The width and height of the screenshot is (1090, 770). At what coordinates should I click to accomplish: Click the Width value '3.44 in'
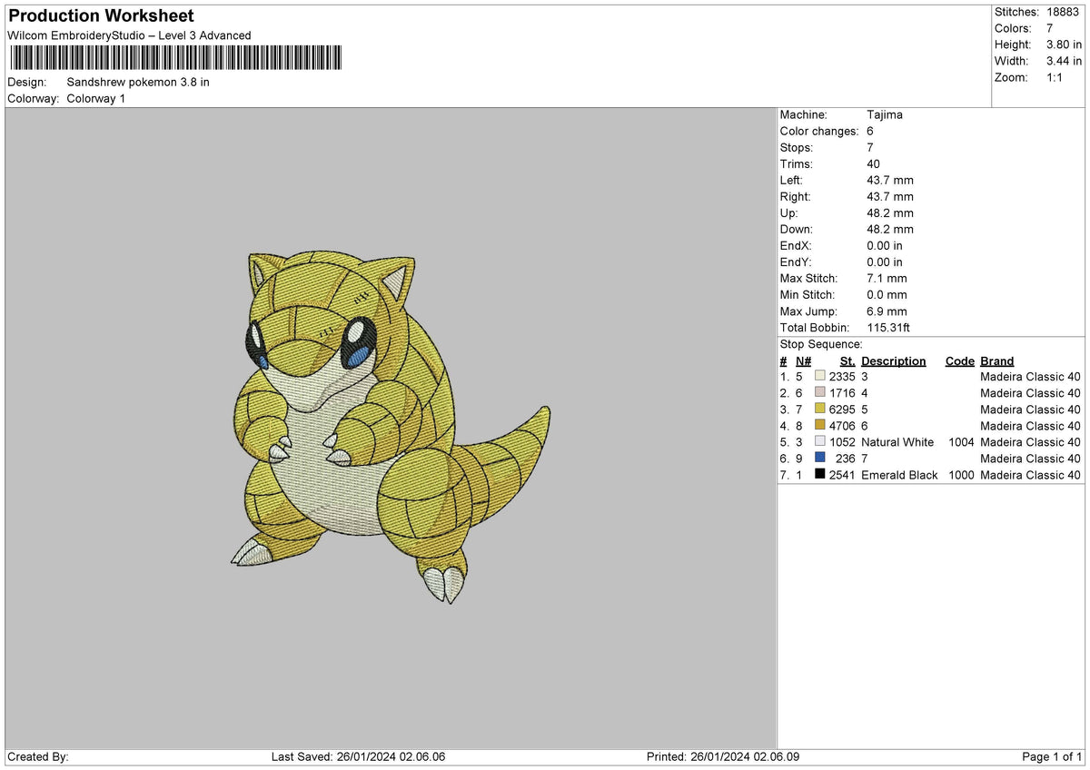1064,61
